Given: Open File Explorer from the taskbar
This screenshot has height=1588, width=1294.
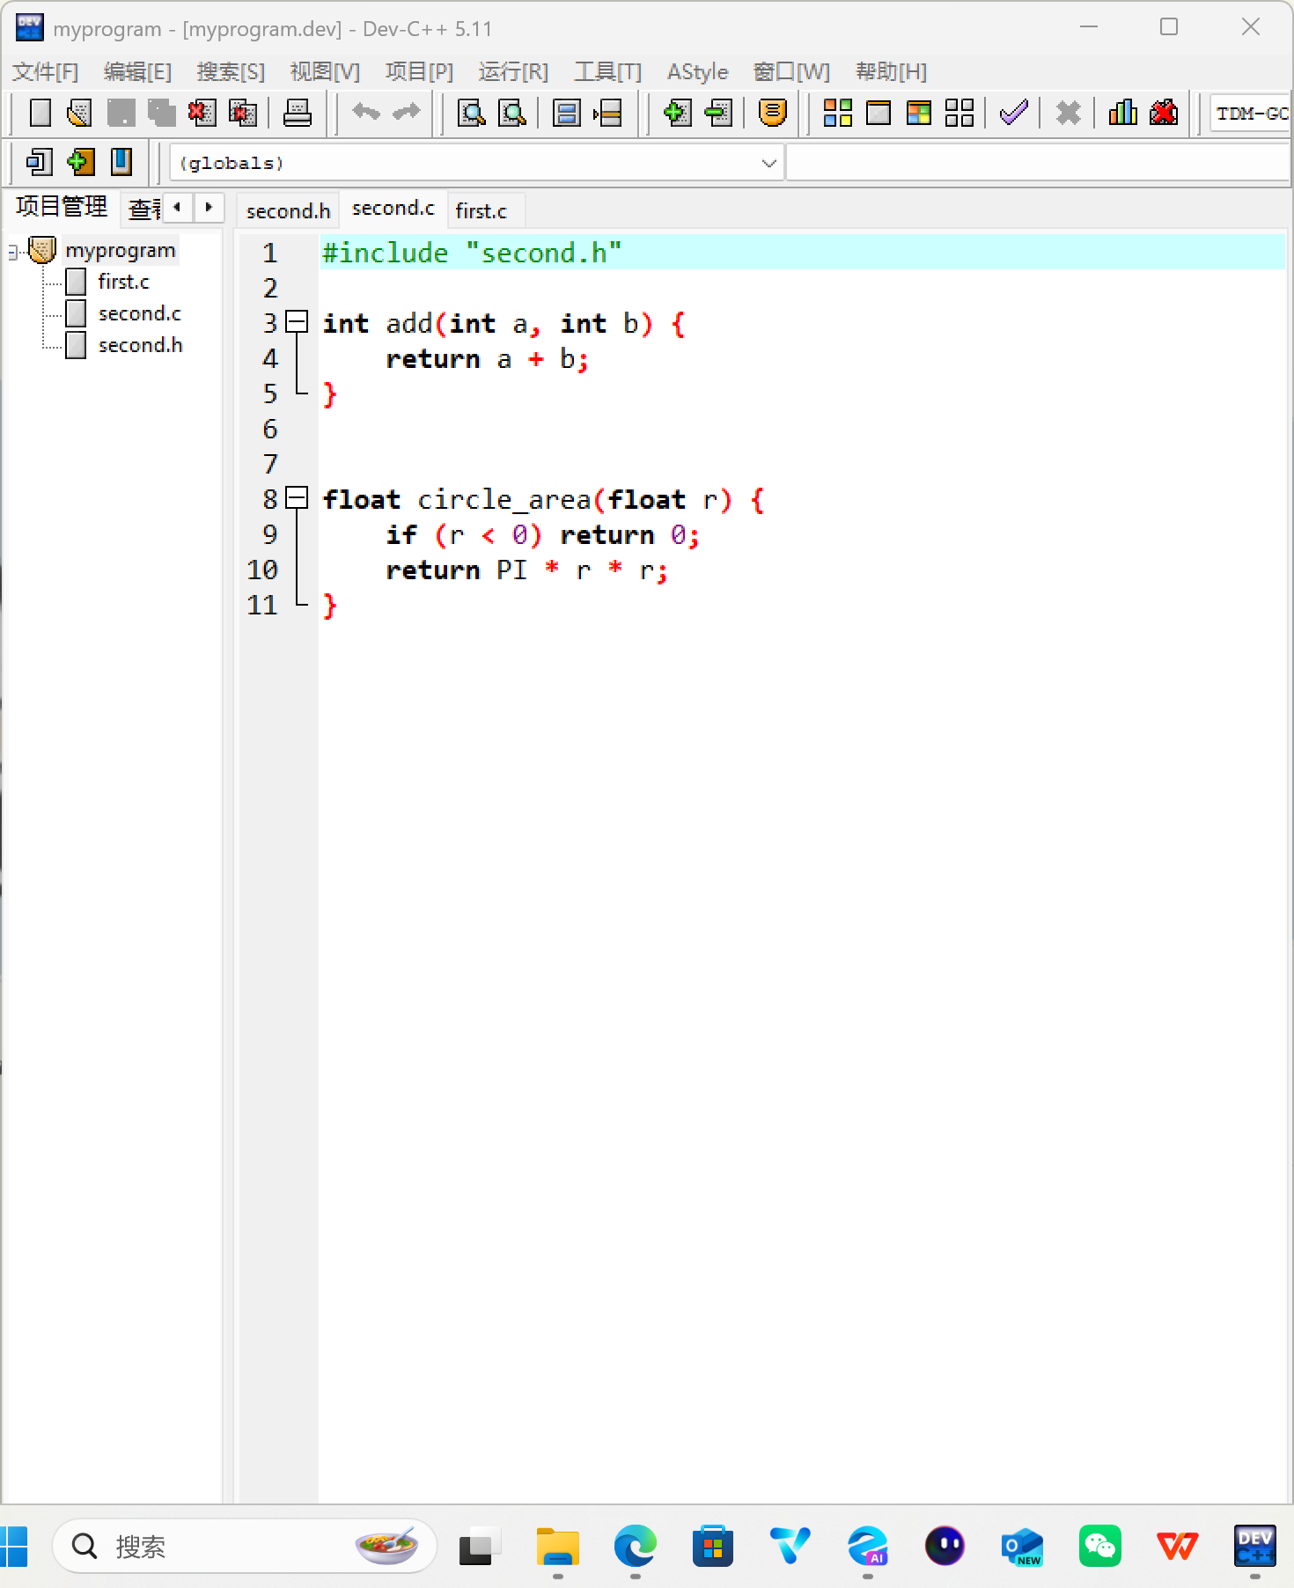Looking at the screenshot, I should pos(558,1547).
